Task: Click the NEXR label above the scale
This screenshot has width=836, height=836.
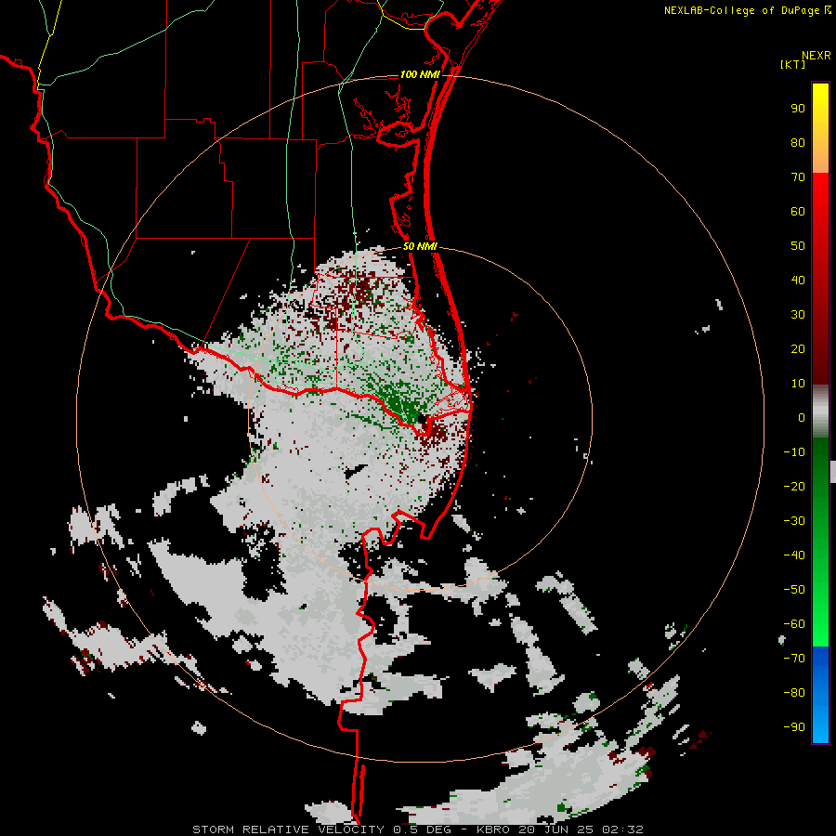Action: pyautogui.click(x=816, y=56)
